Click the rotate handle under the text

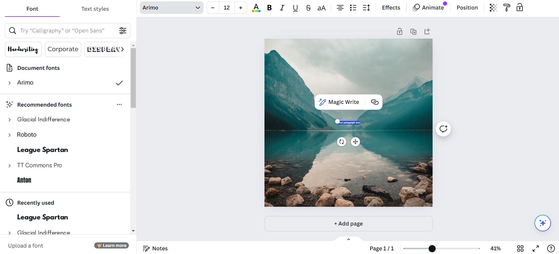tap(341, 142)
